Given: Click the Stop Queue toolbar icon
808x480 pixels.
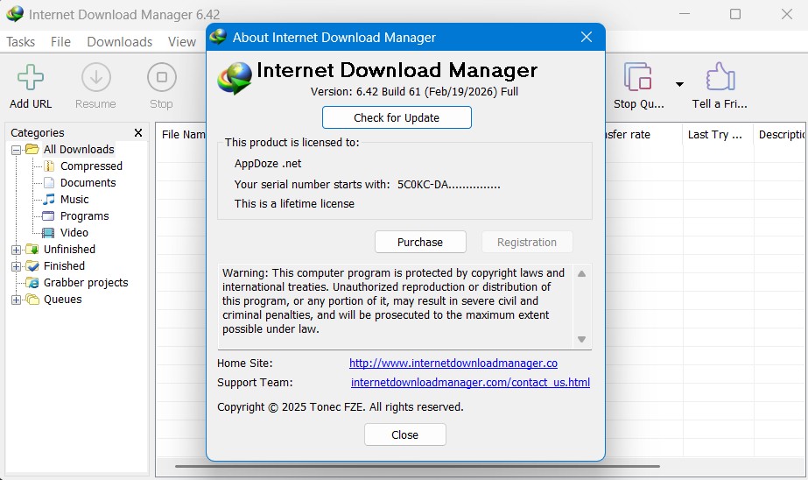Looking at the screenshot, I should [x=638, y=77].
